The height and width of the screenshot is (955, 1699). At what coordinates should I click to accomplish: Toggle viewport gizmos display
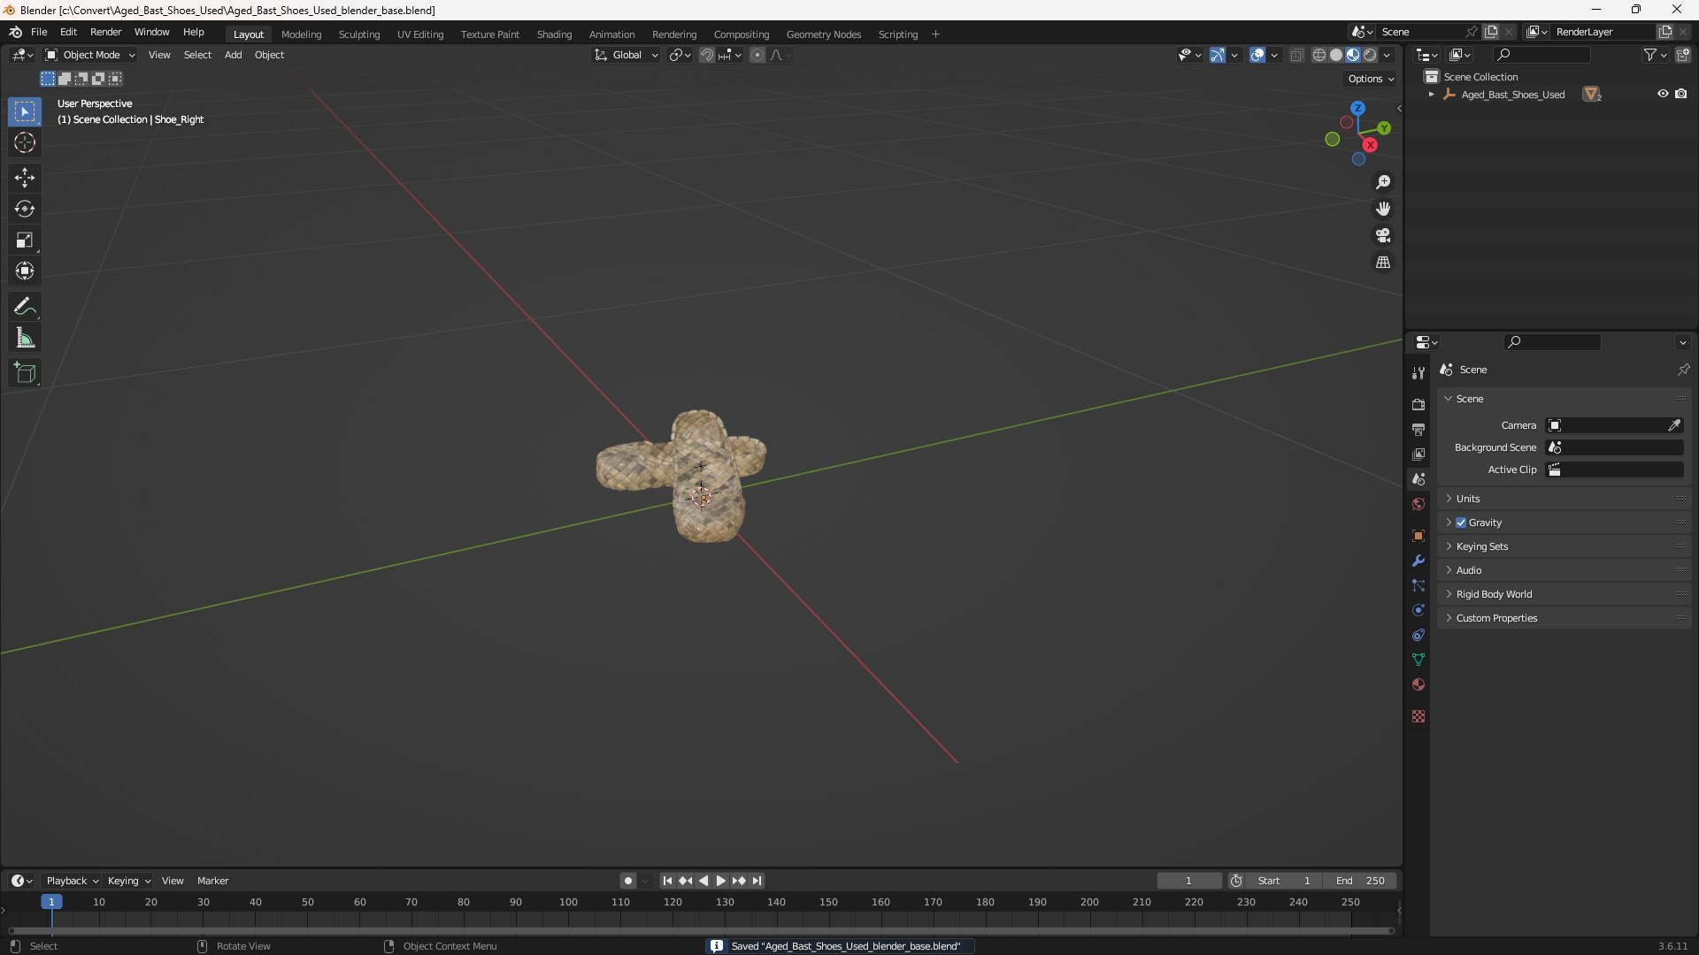[1218, 55]
